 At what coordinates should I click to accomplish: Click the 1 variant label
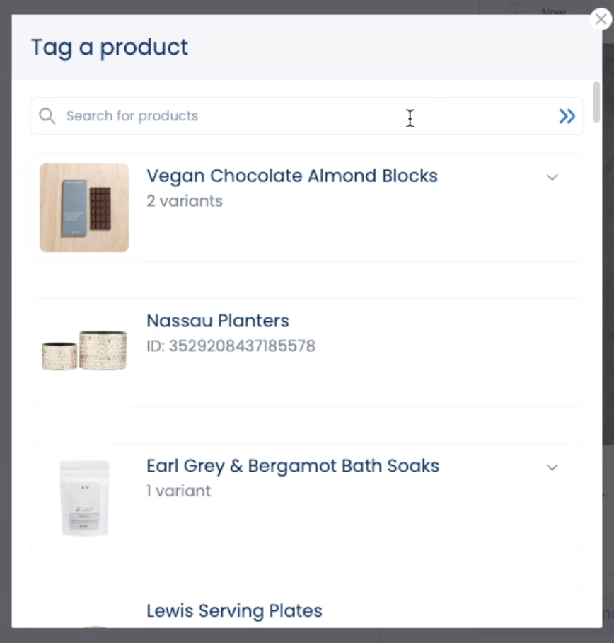pyautogui.click(x=179, y=491)
